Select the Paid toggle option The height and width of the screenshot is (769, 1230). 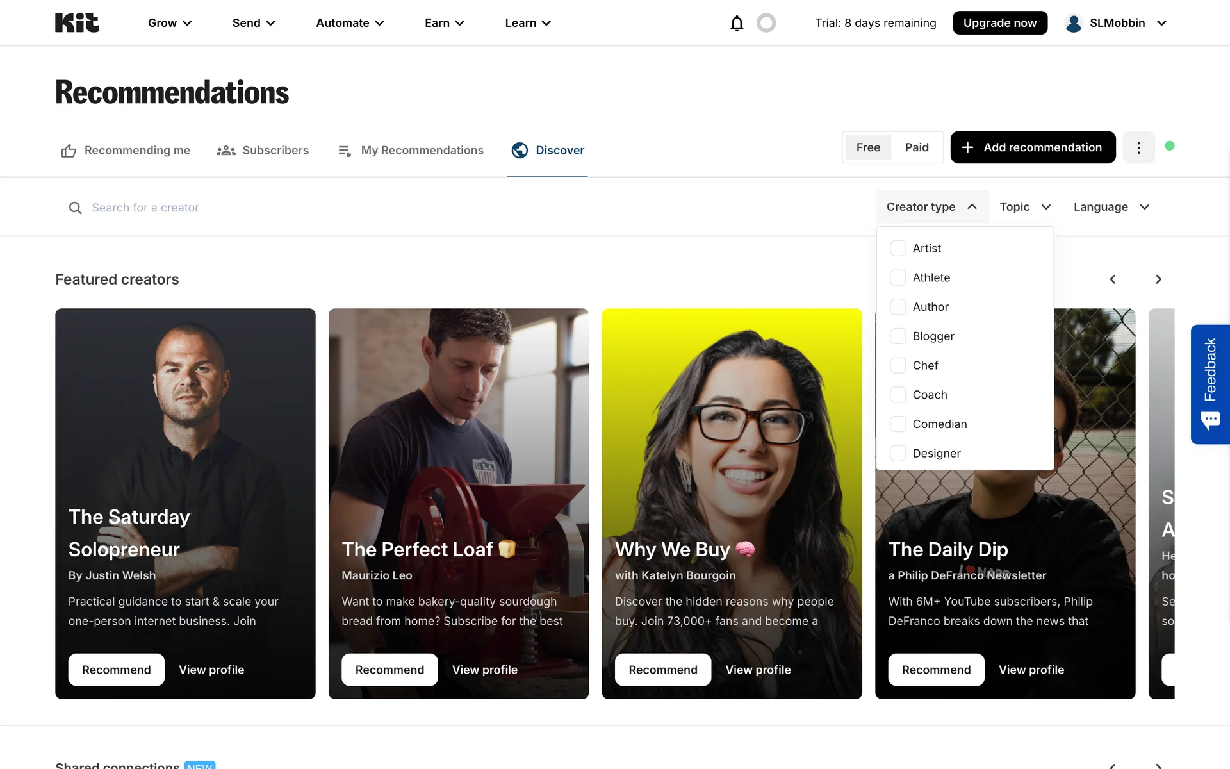click(x=917, y=147)
